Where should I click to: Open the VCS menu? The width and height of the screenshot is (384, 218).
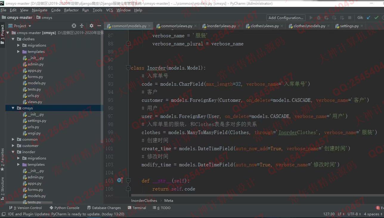109,10
